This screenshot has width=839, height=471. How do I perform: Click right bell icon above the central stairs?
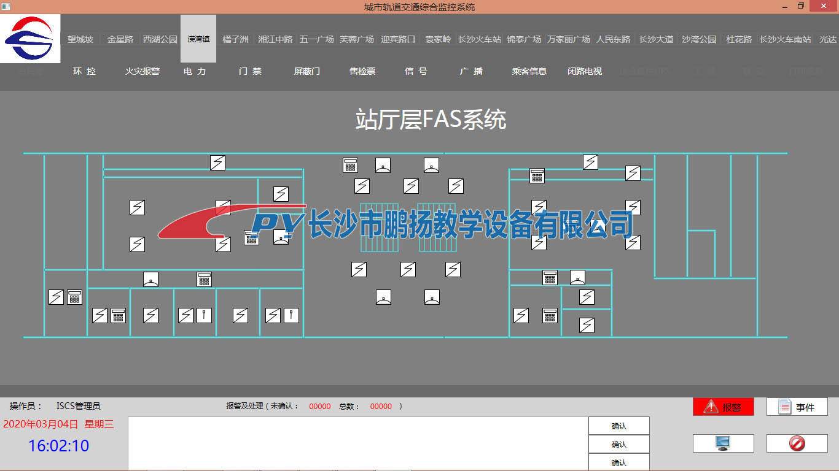[x=431, y=165]
